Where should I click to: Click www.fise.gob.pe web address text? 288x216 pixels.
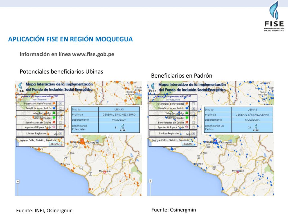coord(93,54)
